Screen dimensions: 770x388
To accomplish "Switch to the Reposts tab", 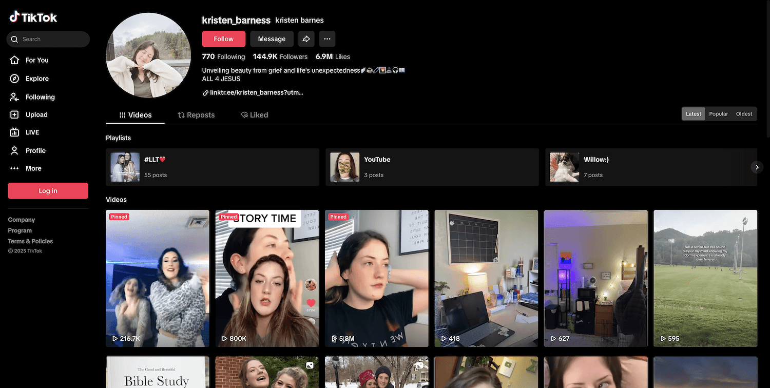I will point(196,115).
